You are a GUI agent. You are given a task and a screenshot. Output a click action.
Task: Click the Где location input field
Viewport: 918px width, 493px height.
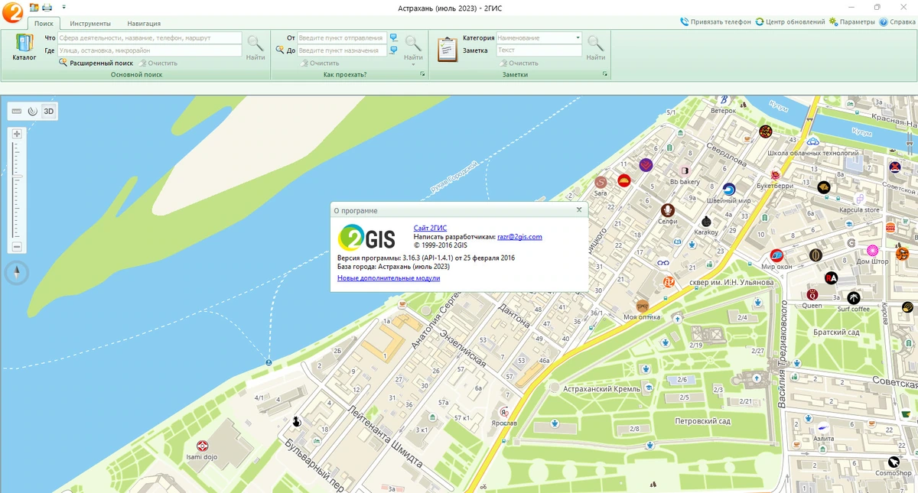coord(150,50)
